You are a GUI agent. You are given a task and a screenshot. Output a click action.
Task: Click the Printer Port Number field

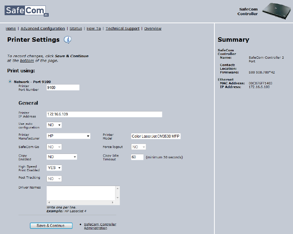(x=63, y=87)
